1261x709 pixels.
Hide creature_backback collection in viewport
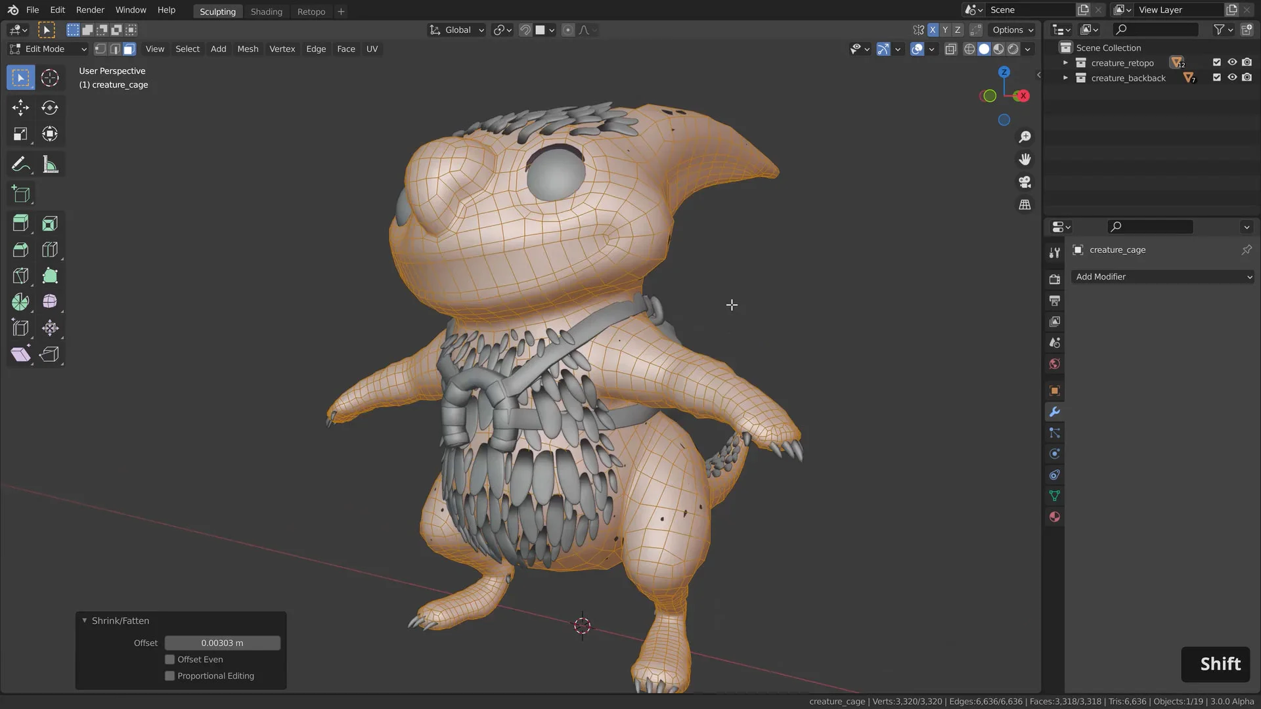pyautogui.click(x=1232, y=77)
